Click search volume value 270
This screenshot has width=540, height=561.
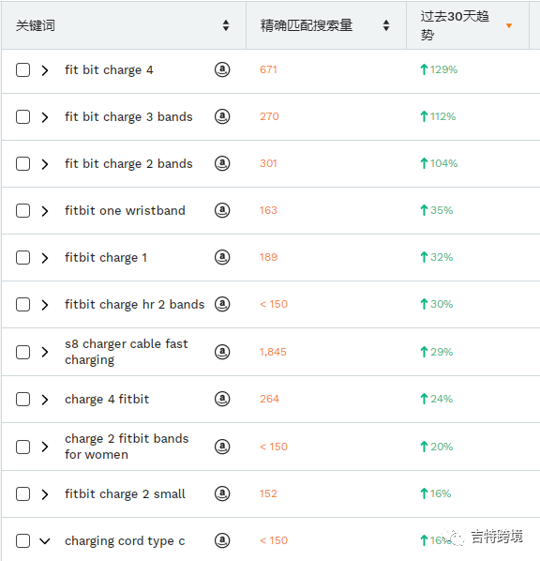pyautogui.click(x=269, y=116)
